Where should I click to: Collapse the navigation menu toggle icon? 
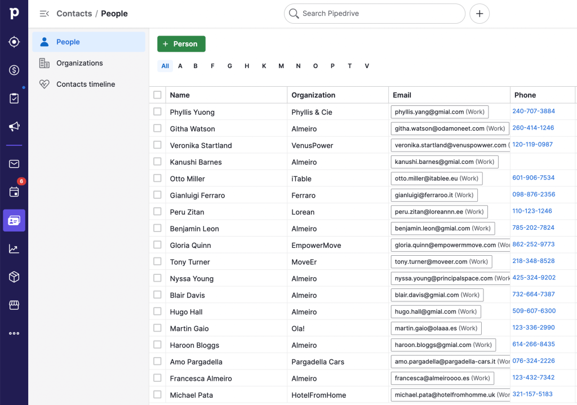coord(44,14)
